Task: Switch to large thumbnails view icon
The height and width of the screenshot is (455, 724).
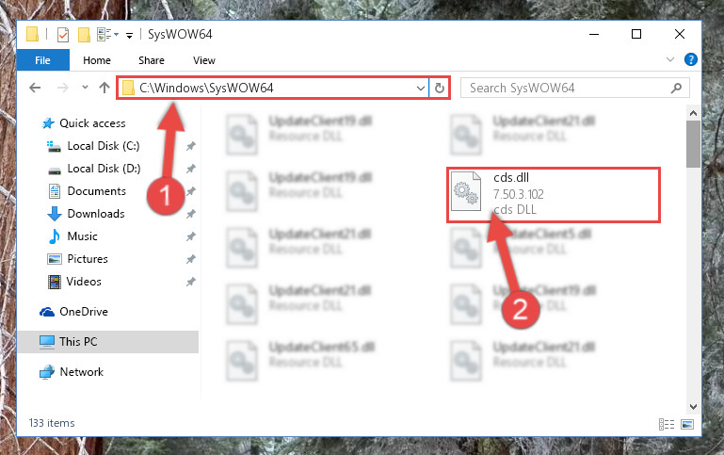Action: coord(687,424)
